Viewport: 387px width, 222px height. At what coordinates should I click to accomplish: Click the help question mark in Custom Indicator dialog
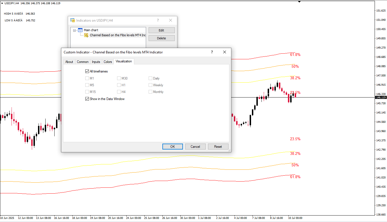(x=212, y=52)
